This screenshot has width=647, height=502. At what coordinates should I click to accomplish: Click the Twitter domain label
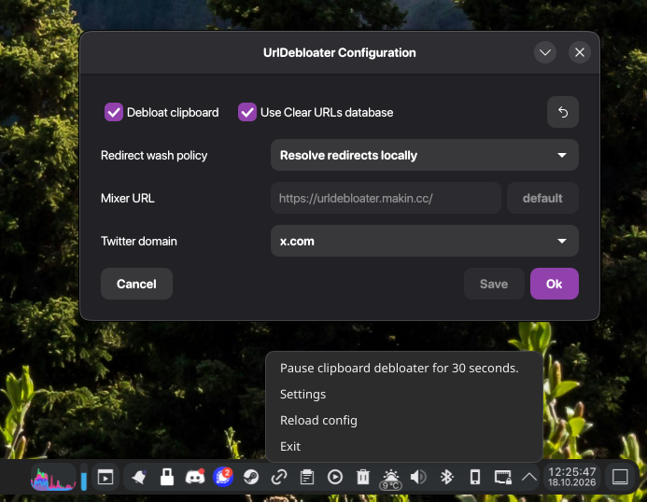point(138,242)
